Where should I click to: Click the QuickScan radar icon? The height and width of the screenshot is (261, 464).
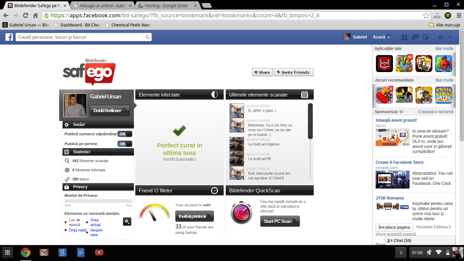click(x=242, y=213)
